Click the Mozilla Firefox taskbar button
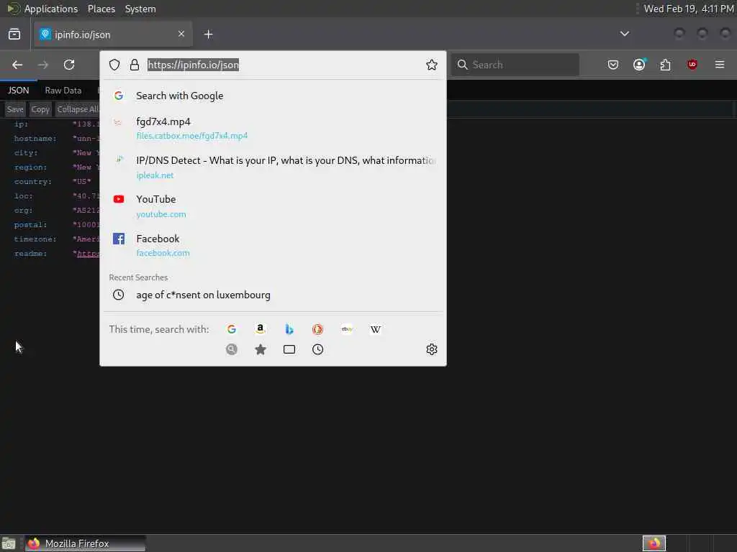 pos(86,543)
